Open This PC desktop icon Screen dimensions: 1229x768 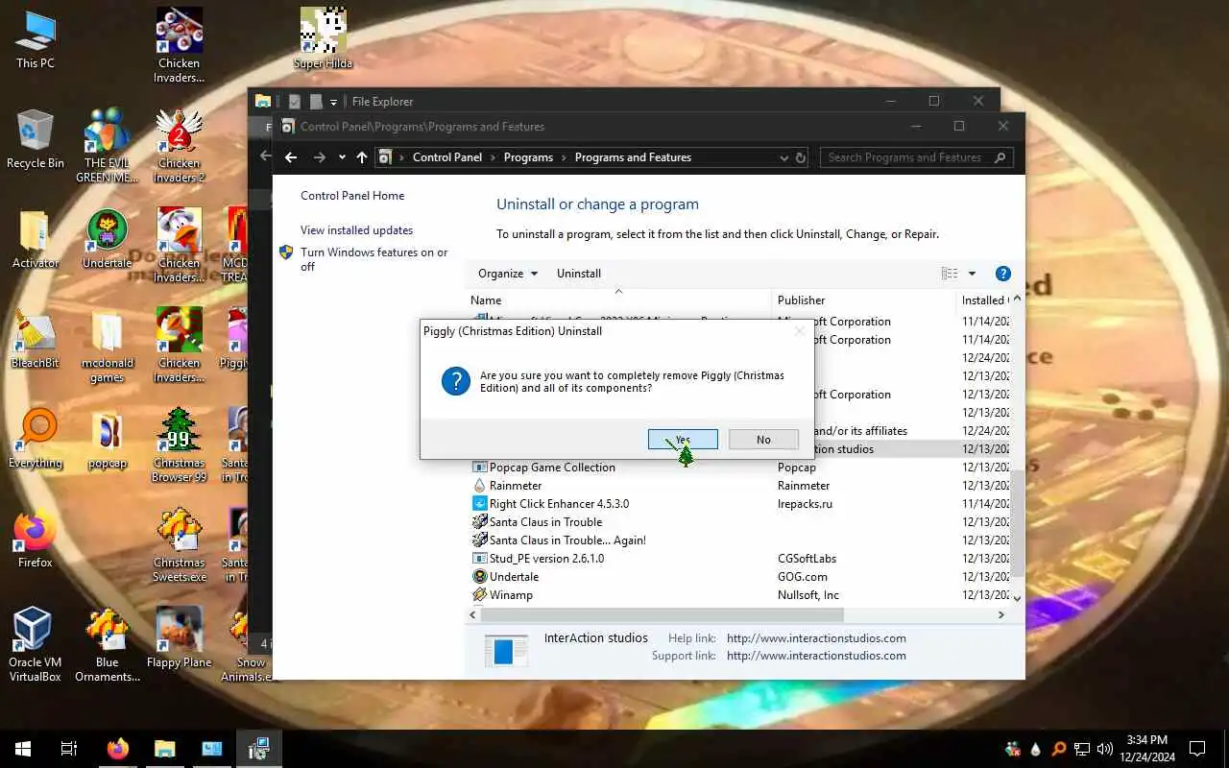point(36,40)
